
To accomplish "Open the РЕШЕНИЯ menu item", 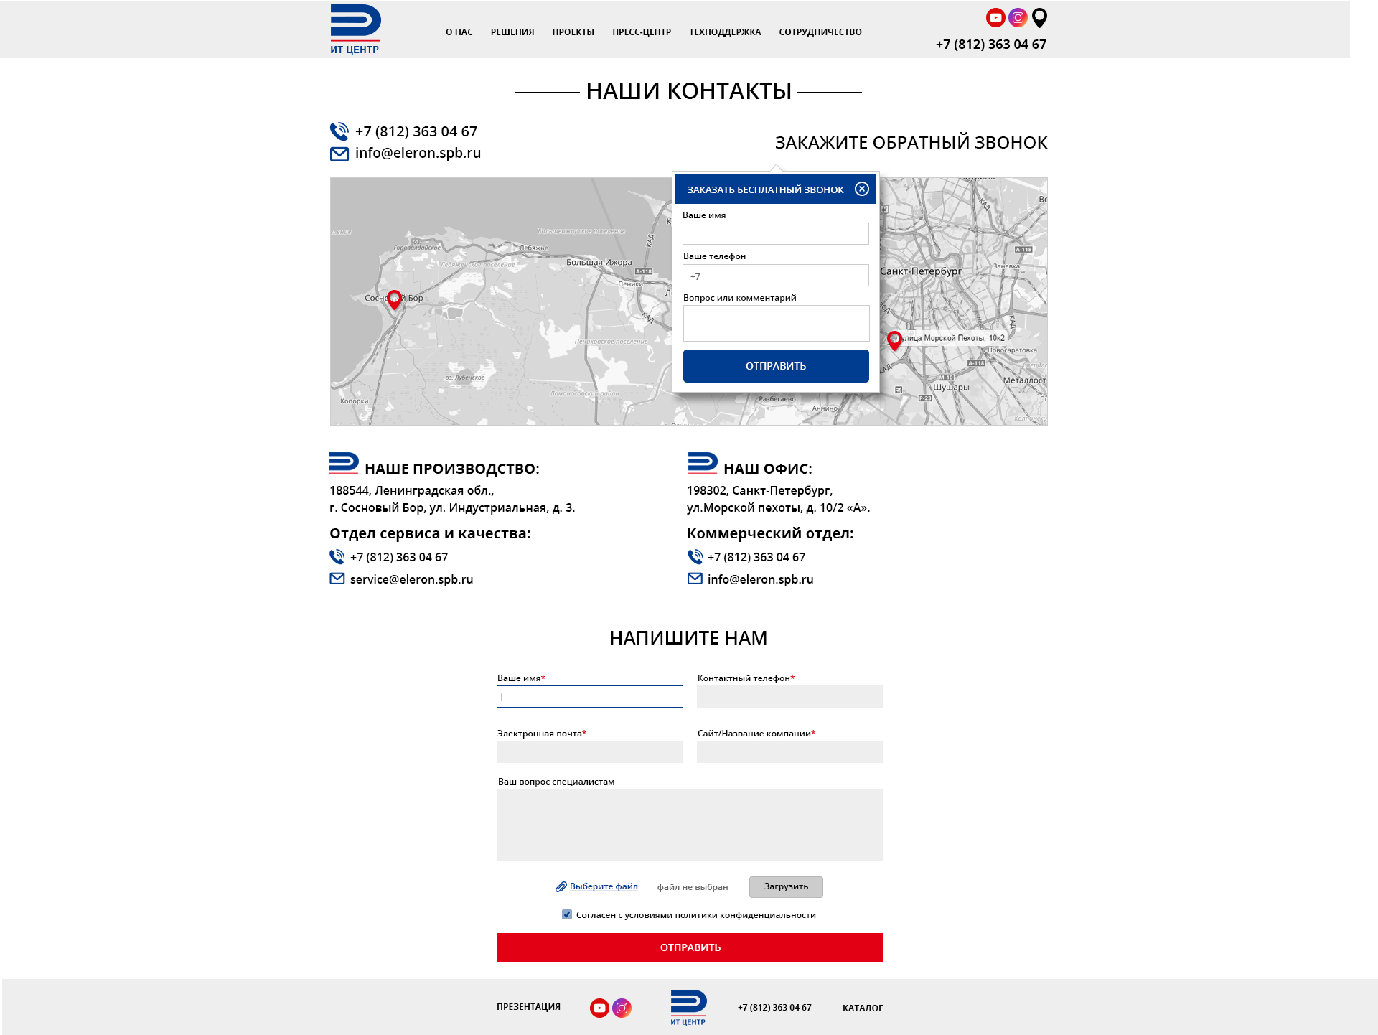I will click(512, 32).
